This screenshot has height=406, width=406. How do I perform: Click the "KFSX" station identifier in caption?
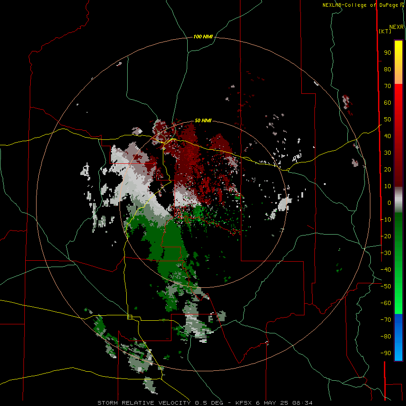244,403
